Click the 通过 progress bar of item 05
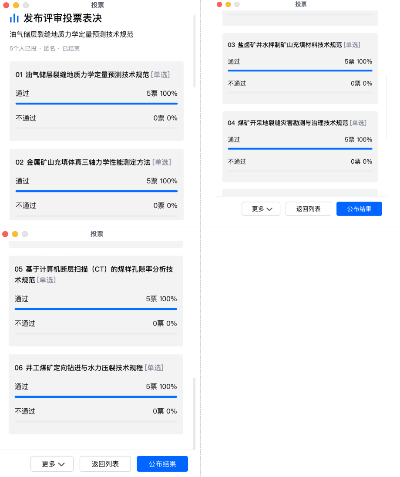The image size is (400, 477). click(96, 309)
